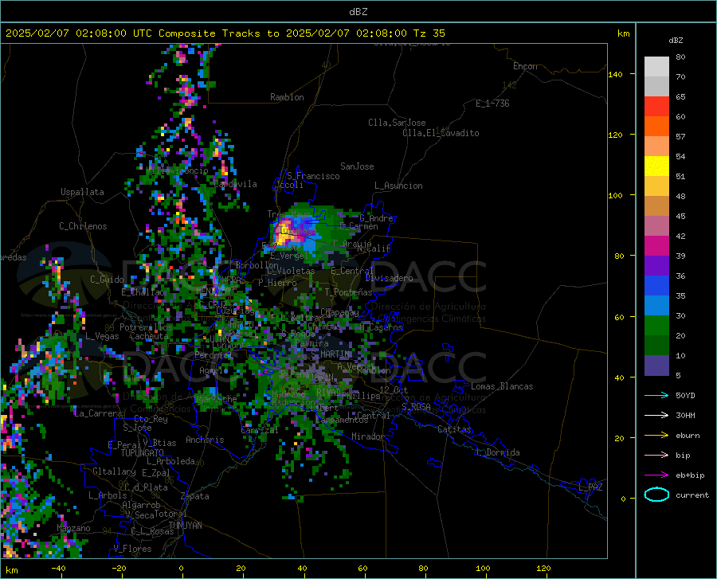Click the L_Vegas place label

(x=102, y=336)
